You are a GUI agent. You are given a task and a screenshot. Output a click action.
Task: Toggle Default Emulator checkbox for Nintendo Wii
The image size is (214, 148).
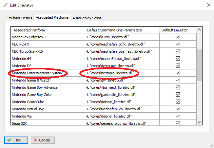point(178,116)
